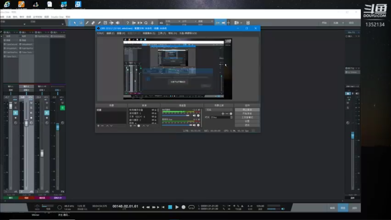Open OBS Tools menu
The height and width of the screenshot is (220, 391).
162,33
